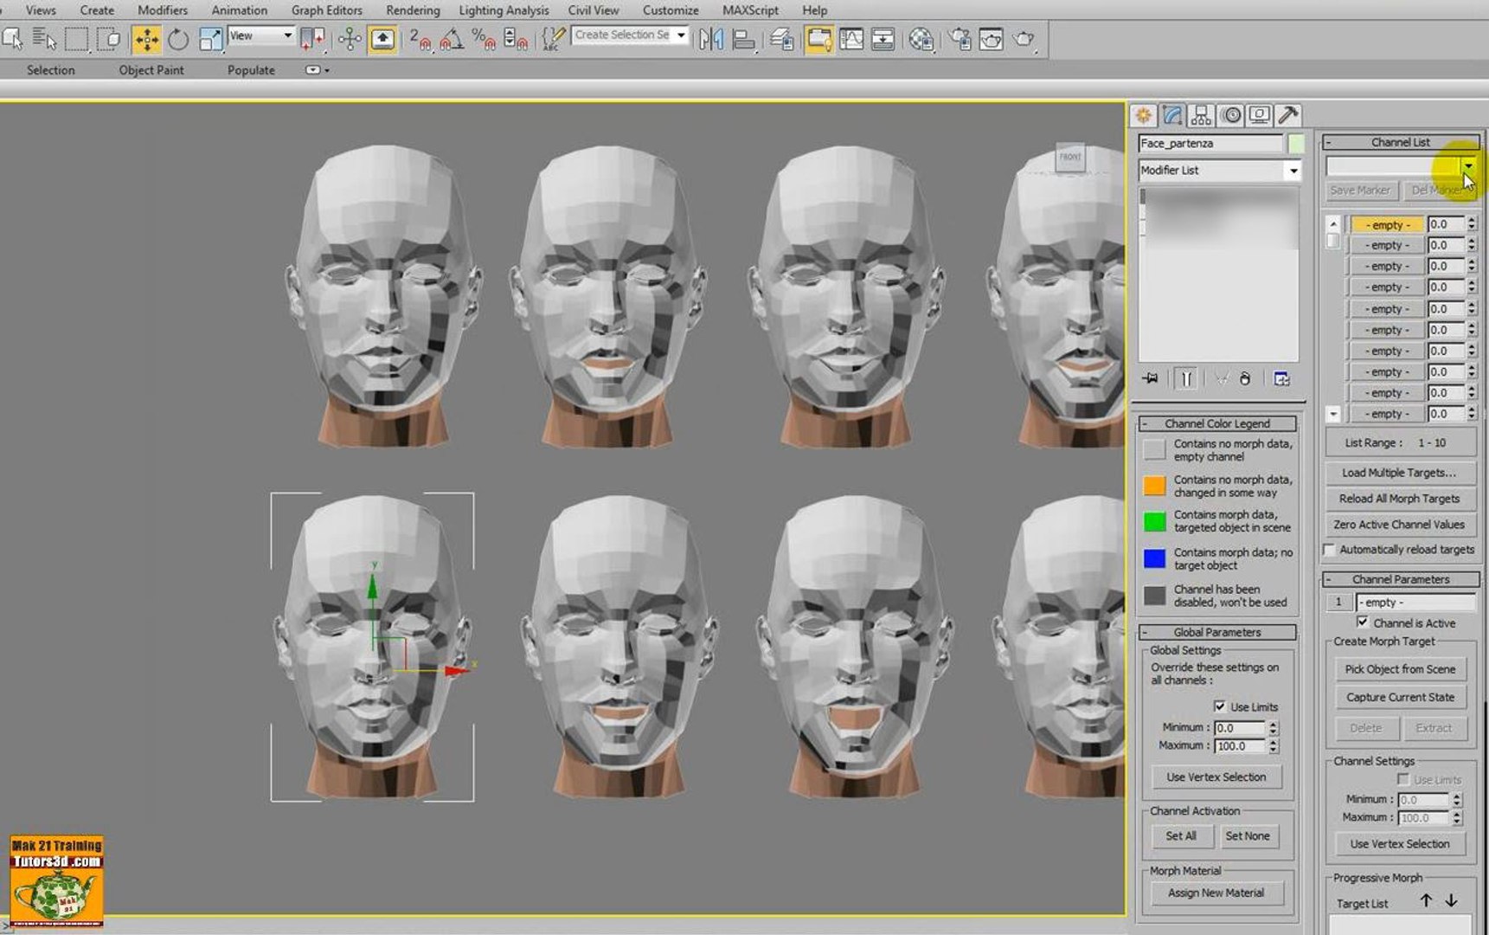This screenshot has width=1489, height=935.
Task: Switch to Hierarchy command panel tab
Action: pos(1201,115)
